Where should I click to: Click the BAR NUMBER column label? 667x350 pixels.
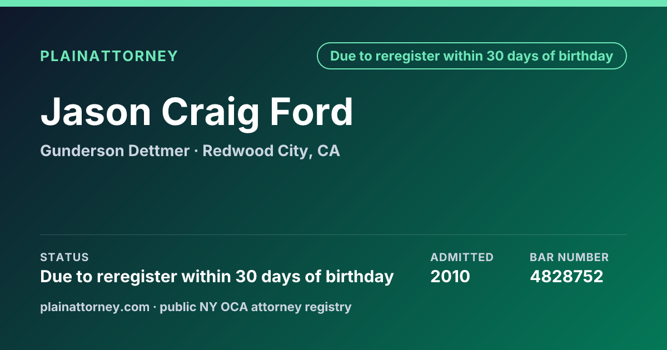click(x=569, y=257)
